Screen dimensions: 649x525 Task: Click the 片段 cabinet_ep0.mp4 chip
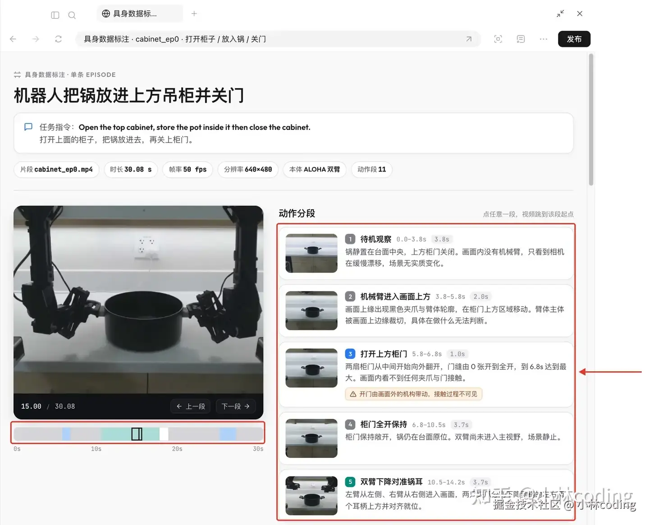coord(56,170)
